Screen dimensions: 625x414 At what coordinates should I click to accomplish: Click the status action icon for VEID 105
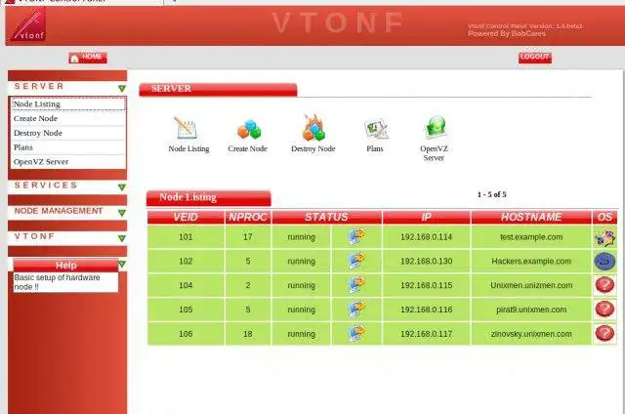point(356,310)
